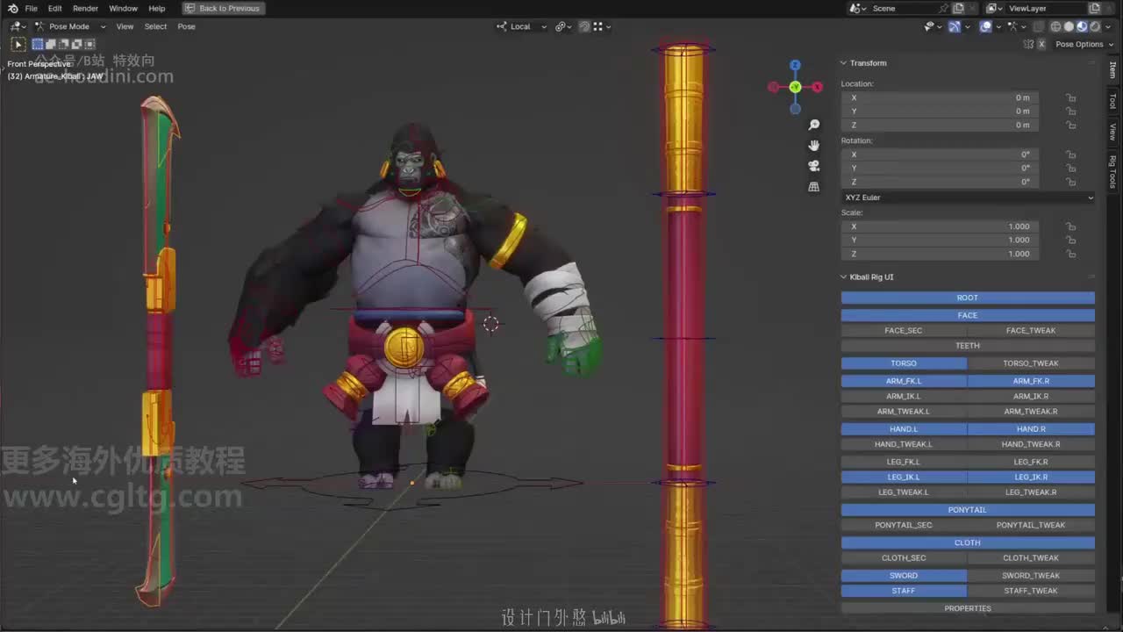Toggle the SWORD rig layer button
The image size is (1123, 632).
pyautogui.click(x=904, y=576)
